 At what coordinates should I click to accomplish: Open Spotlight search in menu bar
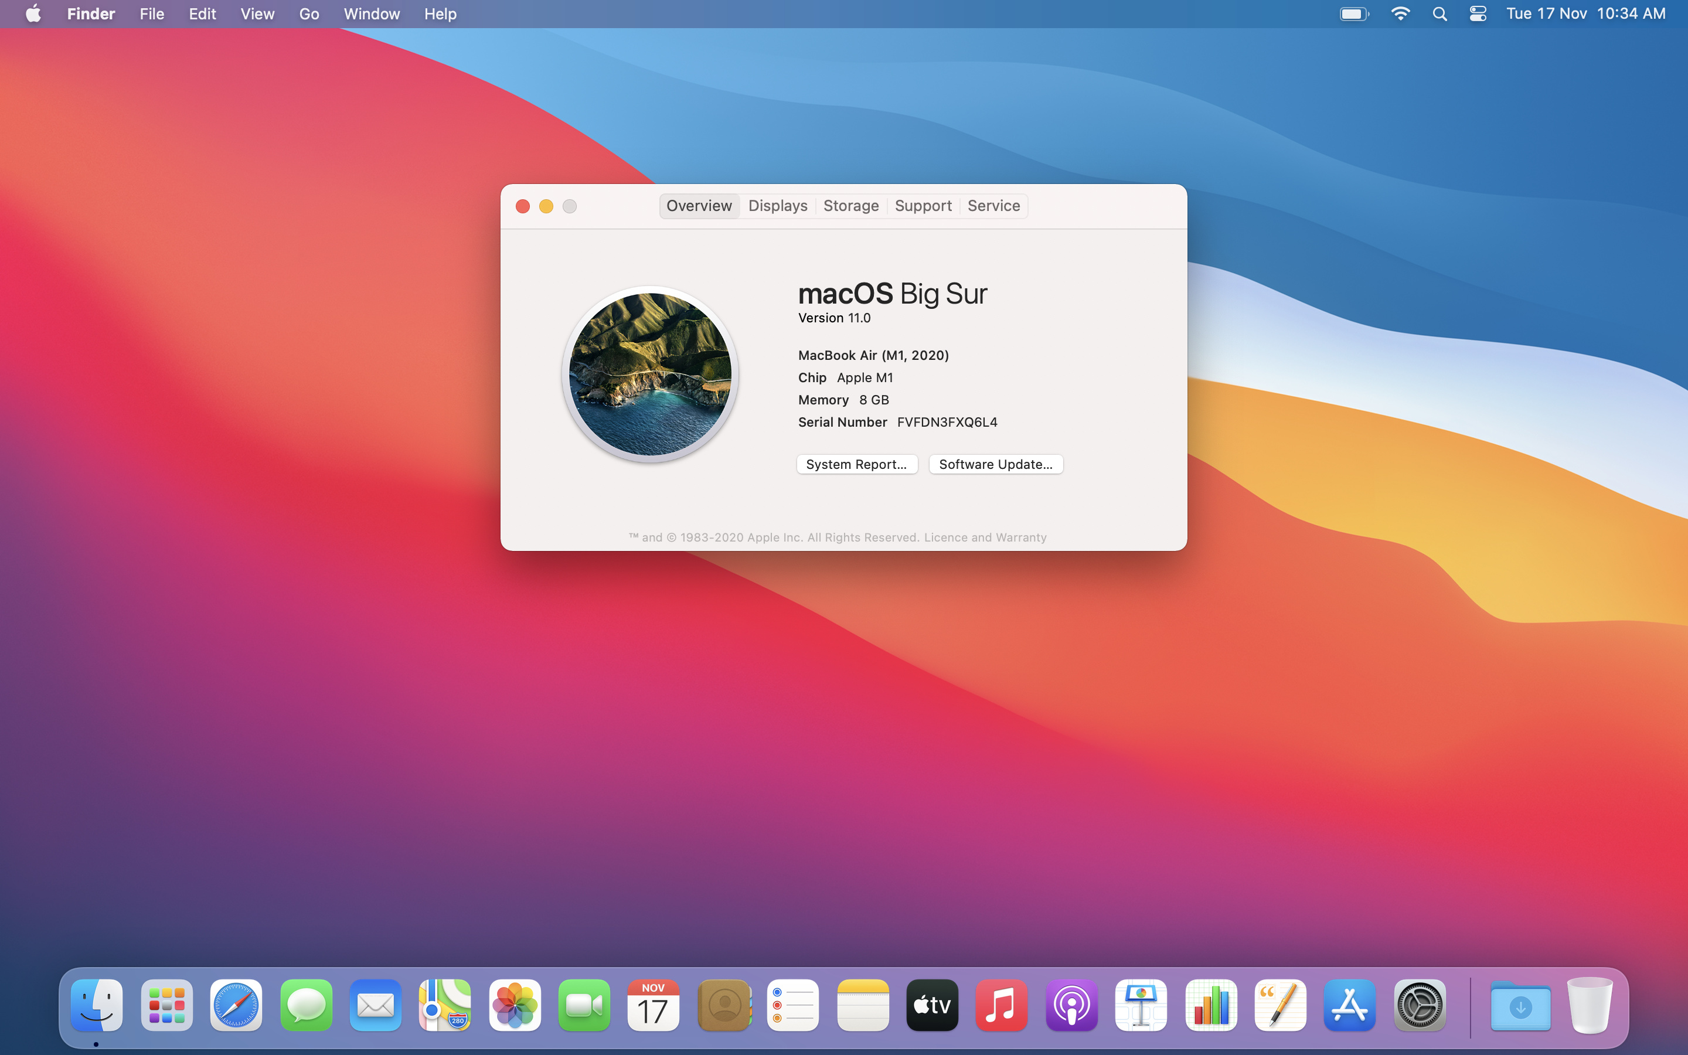click(x=1439, y=14)
